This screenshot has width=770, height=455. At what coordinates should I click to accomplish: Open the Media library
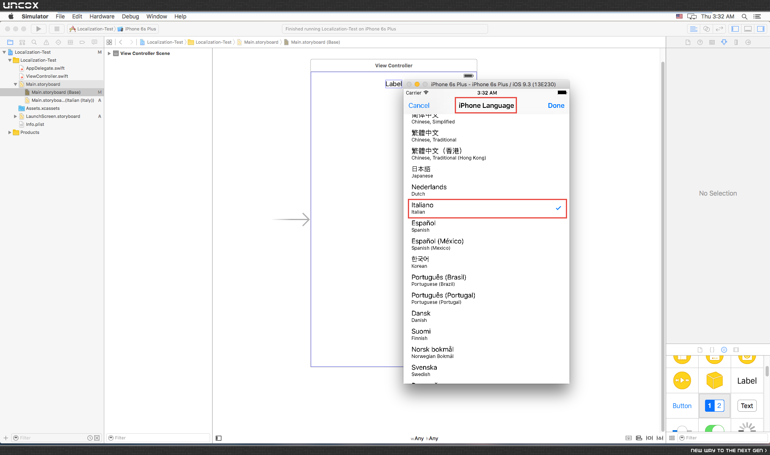point(736,350)
